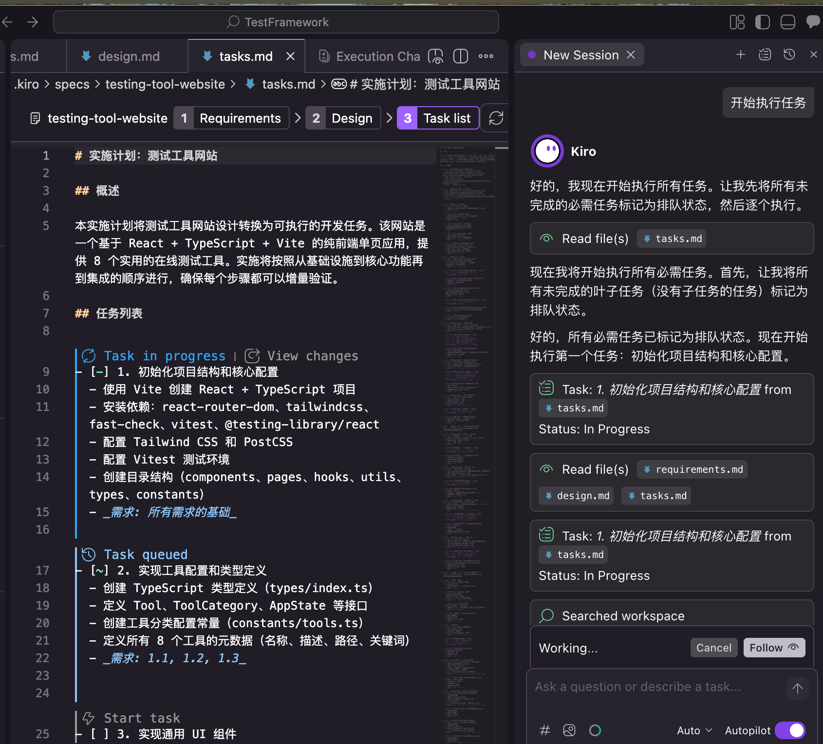View session history via the clock icon

(789, 55)
